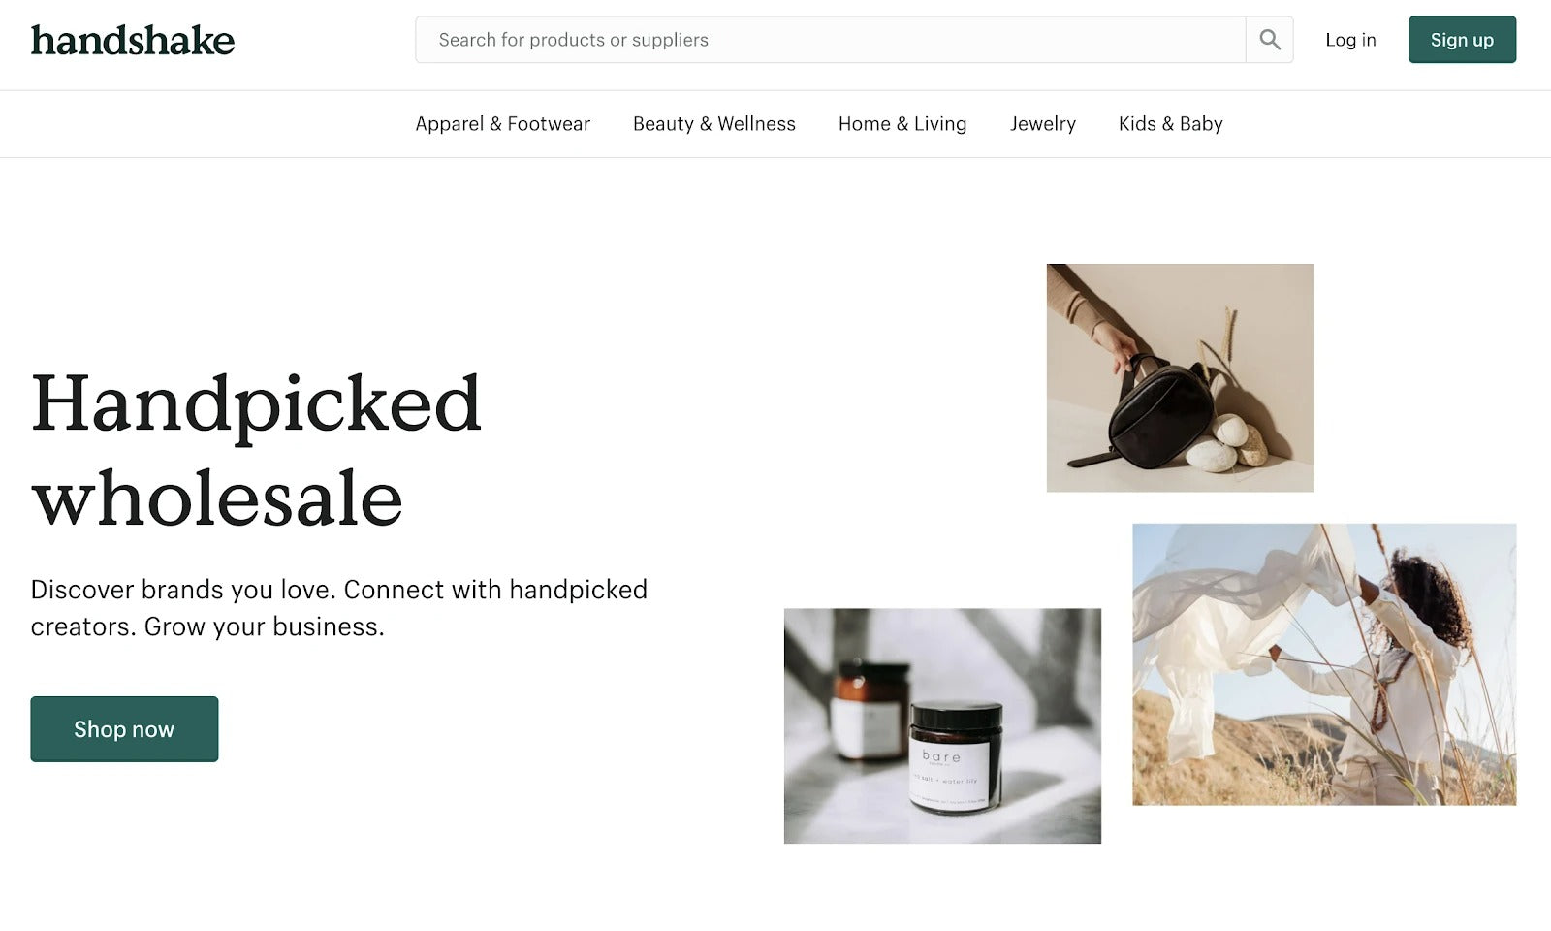Screen dimensions: 1551x931
Task: Go to the Home & Living category
Action: pos(902,124)
